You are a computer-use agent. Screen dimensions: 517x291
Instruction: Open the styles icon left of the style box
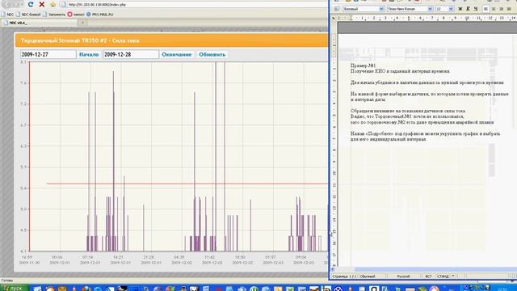[x=337, y=9]
